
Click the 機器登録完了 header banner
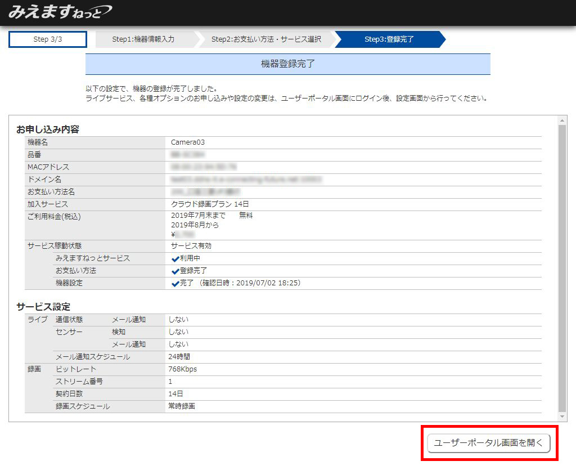pyautogui.click(x=287, y=64)
